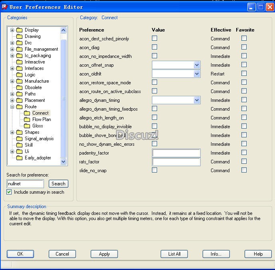Toggle allegro_etch_length_on value checkbox
Image resolution: width=275 pixels, height=270 pixels.
(154, 117)
